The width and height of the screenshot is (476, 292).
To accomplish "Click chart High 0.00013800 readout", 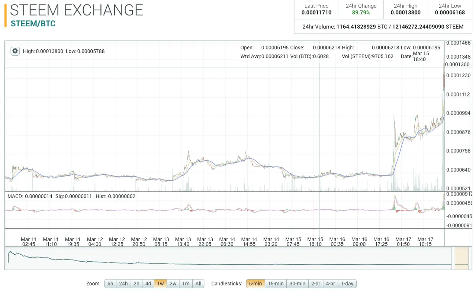I will [x=43, y=51].
